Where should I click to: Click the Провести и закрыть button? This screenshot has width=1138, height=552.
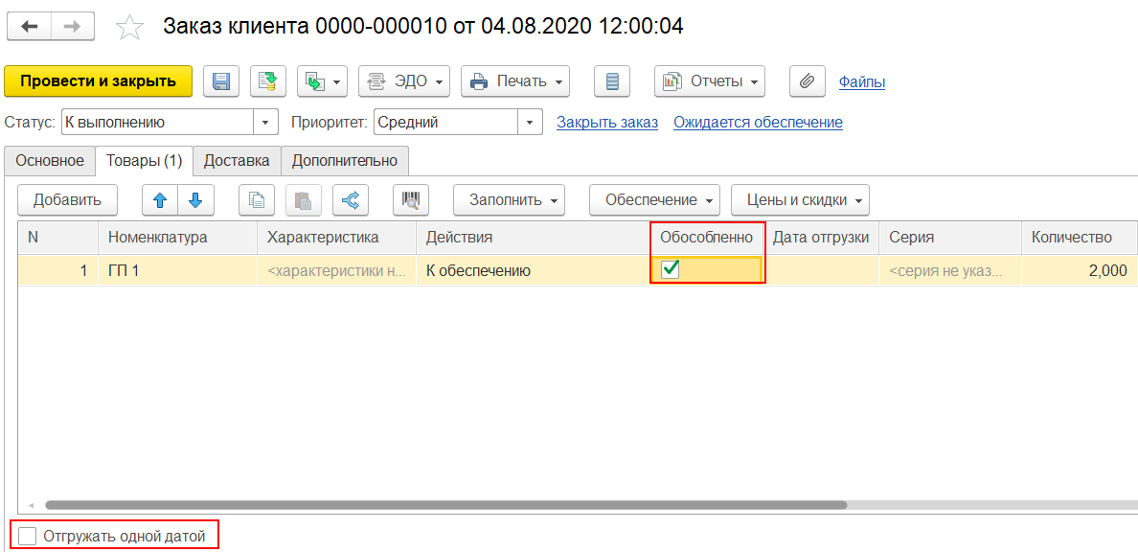[98, 81]
